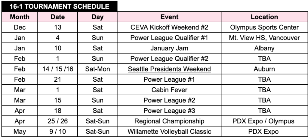Select the CEVA Kickoff Weekend #2 cell
Image resolution: width=308 pixels, height=138 pixels.
(169, 27)
